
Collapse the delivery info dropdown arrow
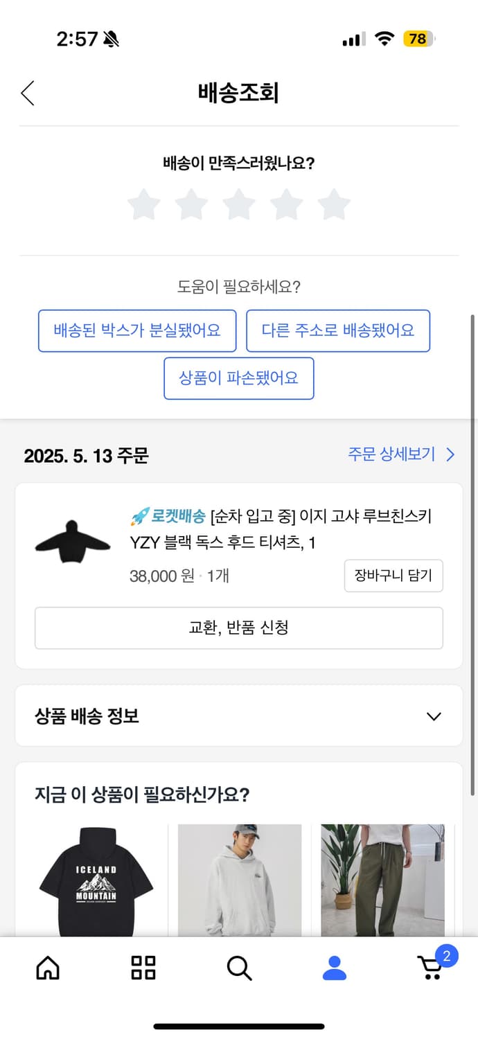tap(434, 716)
